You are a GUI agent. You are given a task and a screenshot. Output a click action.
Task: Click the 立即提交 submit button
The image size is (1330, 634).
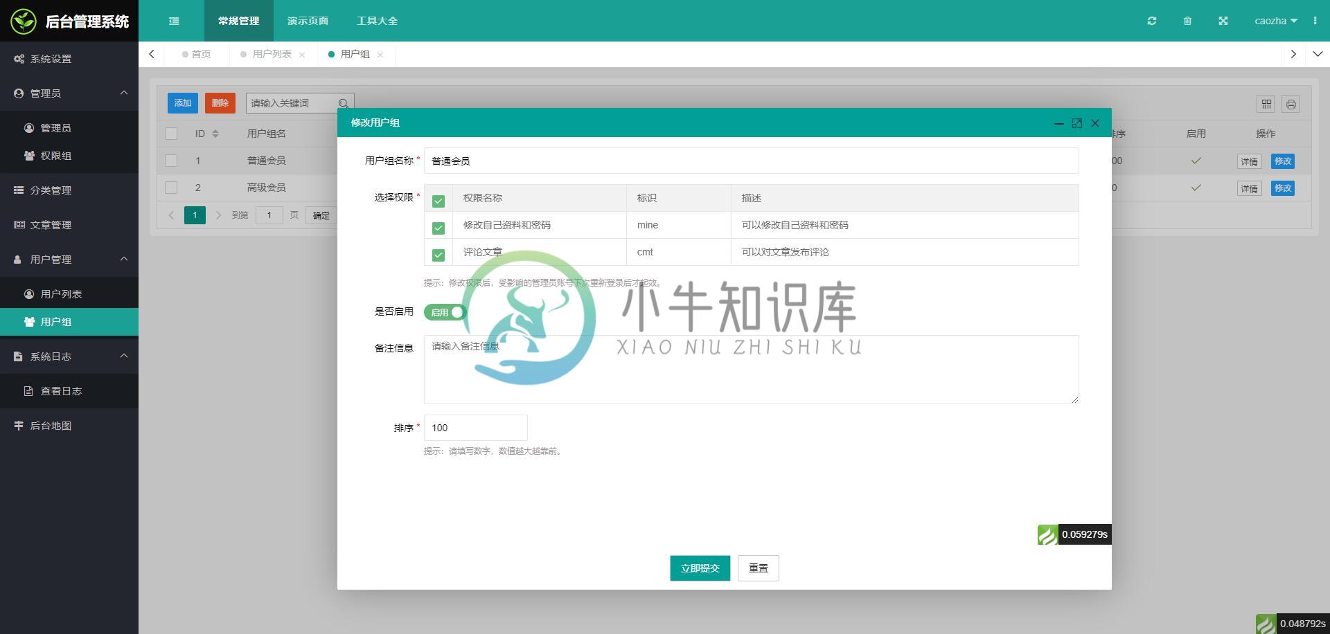pyautogui.click(x=700, y=568)
